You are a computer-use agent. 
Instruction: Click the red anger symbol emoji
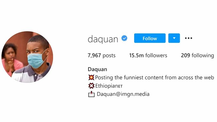pos(91,86)
